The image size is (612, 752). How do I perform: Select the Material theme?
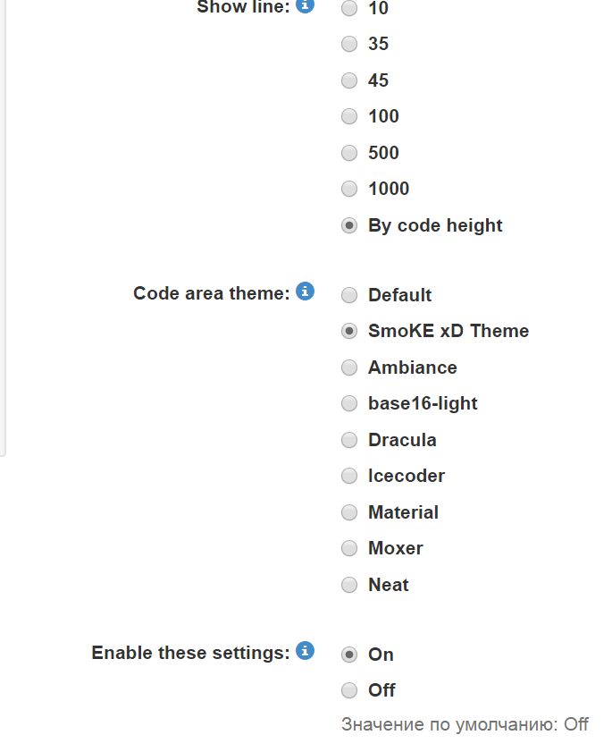tap(348, 511)
